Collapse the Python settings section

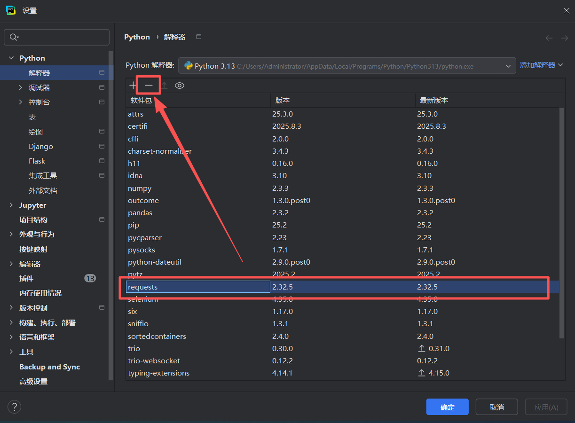[x=11, y=58]
